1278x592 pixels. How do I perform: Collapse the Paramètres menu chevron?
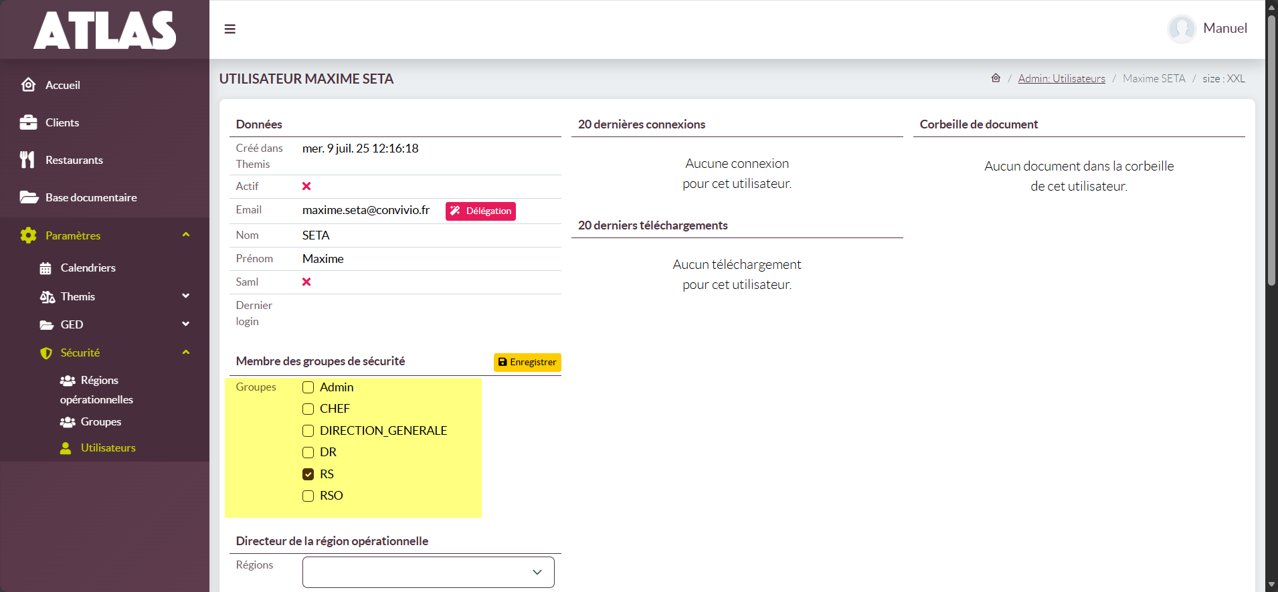pyautogui.click(x=186, y=235)
